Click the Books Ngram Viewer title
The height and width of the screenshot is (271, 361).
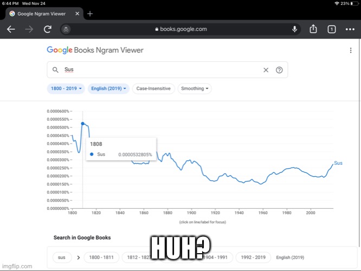coord(108,50)
